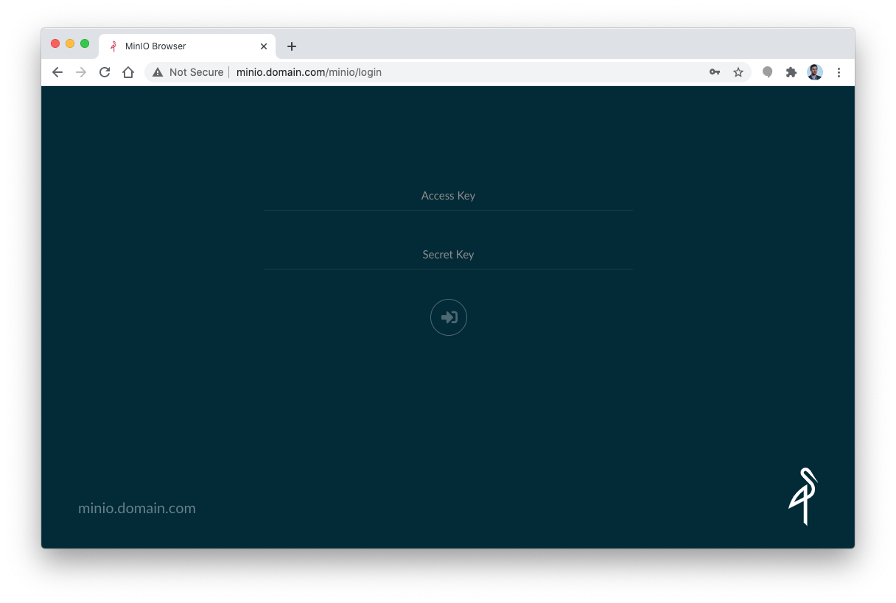Bookmark this page with the star
Image resolution: width=896 pixels, height=603 pixels.
[x=738, y=72]
